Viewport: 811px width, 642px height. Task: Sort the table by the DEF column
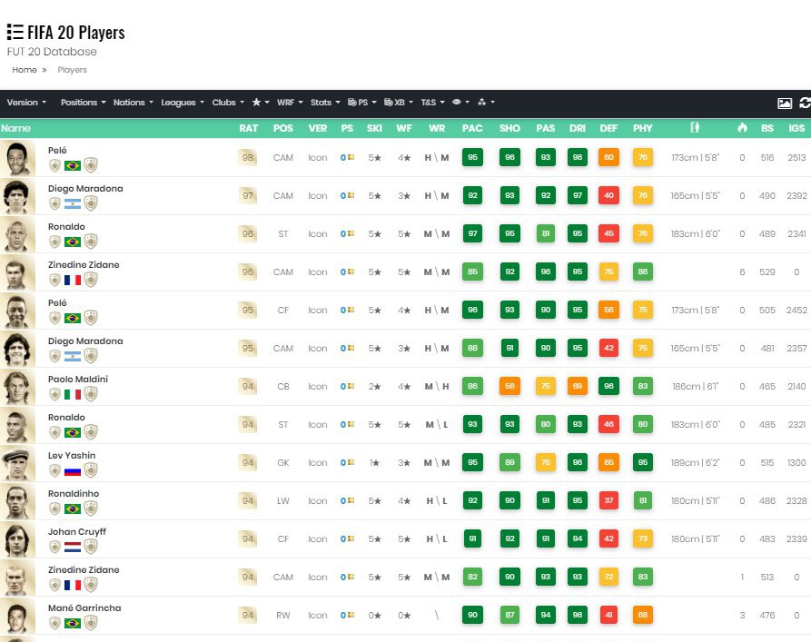[x=608, y=128]
